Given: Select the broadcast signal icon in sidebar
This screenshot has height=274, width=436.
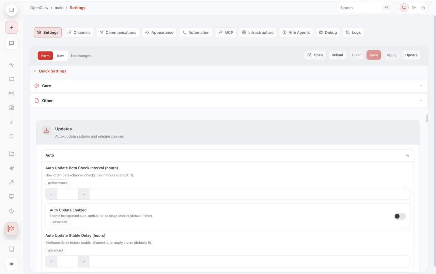Looking at the screenshot, I should (x=12, y=93).
